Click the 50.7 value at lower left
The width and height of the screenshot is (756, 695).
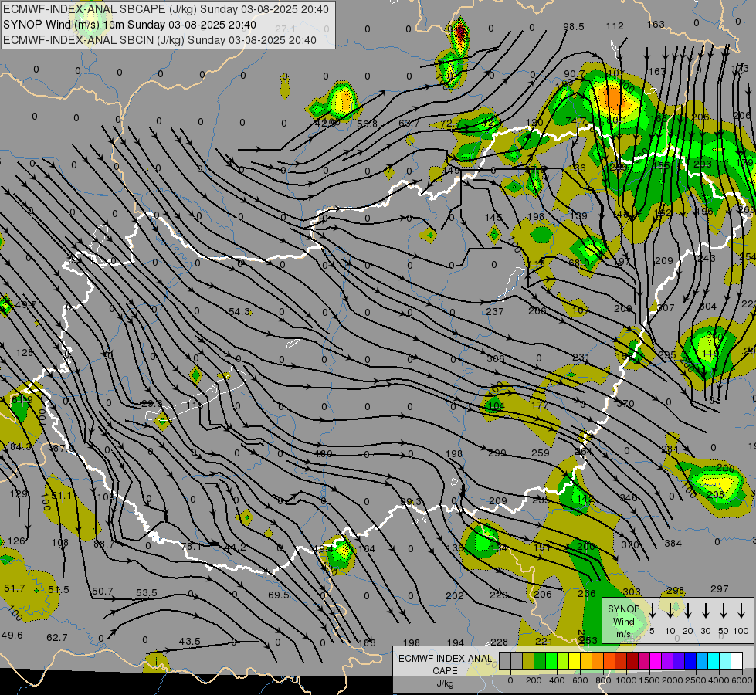pyautogui.click(x=102, y=592)
